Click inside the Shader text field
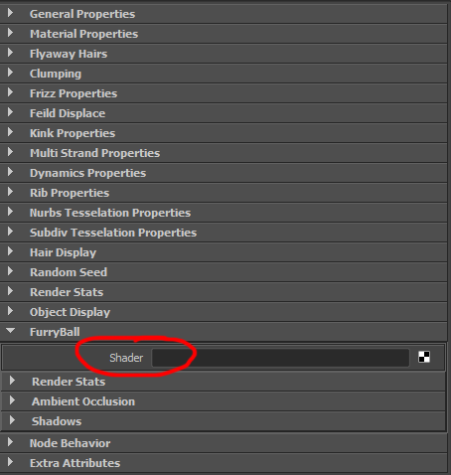The image size is (451, 475). [280, 358]
